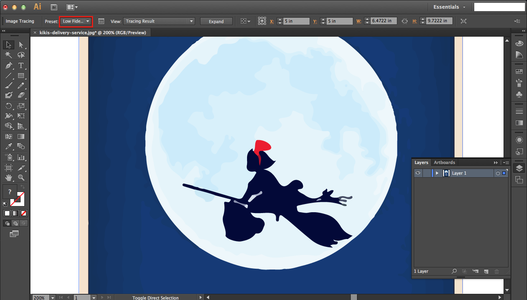Open the Layers panel flyout menu
This screenshot has height=300, width=527.
pyautogui.click(x=506, y=162)
